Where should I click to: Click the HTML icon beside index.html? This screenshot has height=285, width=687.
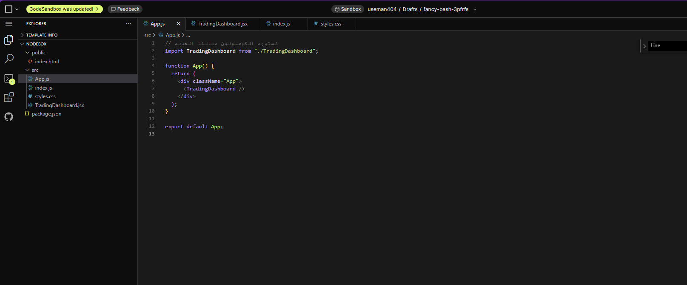30,62
